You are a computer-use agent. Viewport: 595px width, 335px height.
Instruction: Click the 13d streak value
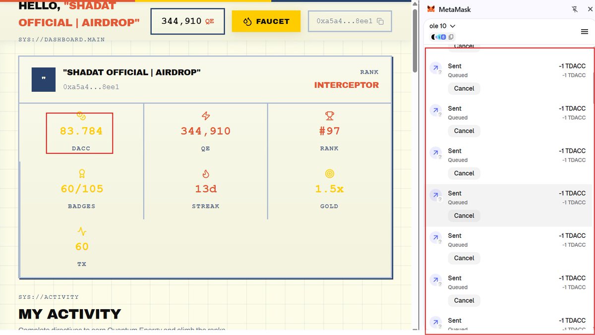coord(206,189)
